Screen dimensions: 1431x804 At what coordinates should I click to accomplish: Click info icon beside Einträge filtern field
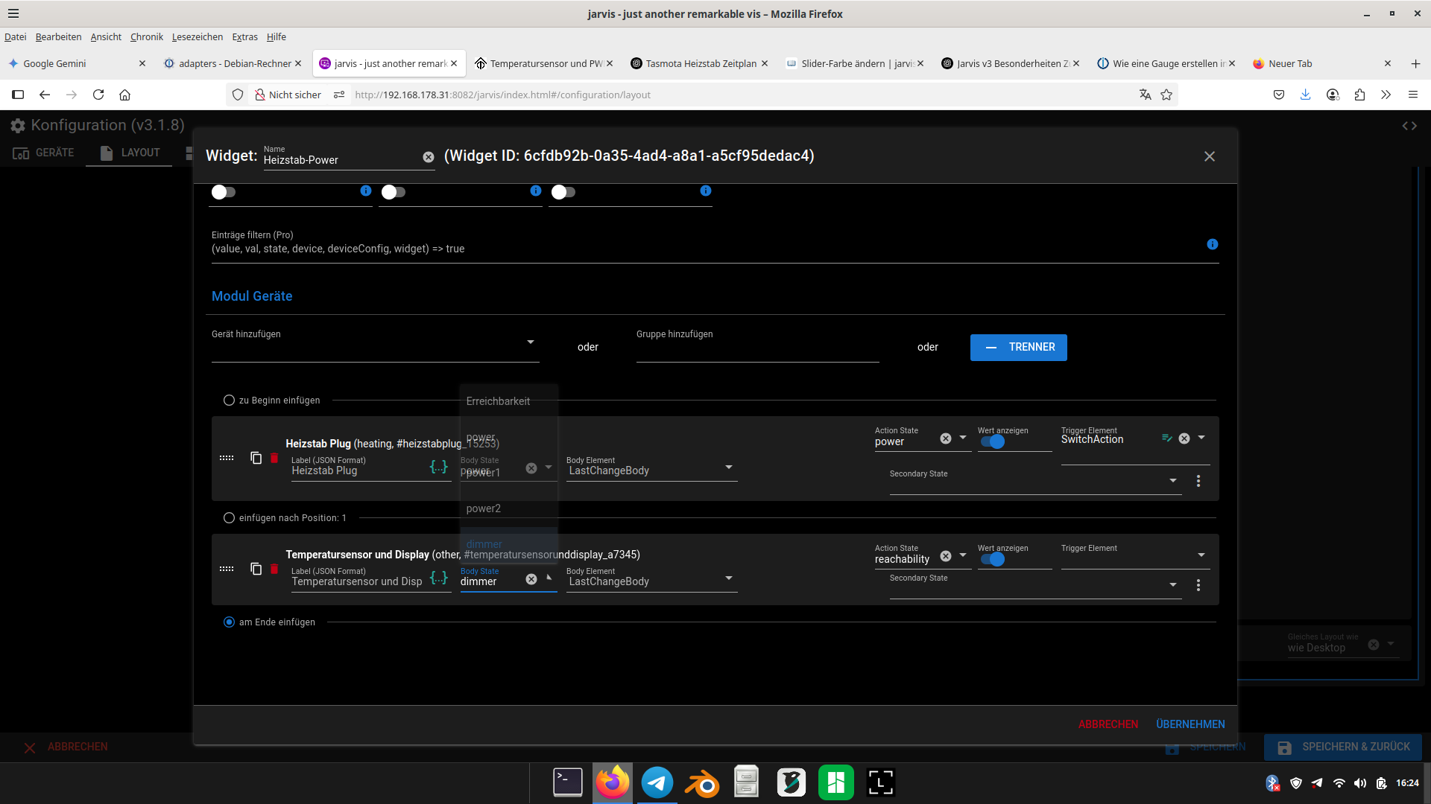[x=1213, y=244]
